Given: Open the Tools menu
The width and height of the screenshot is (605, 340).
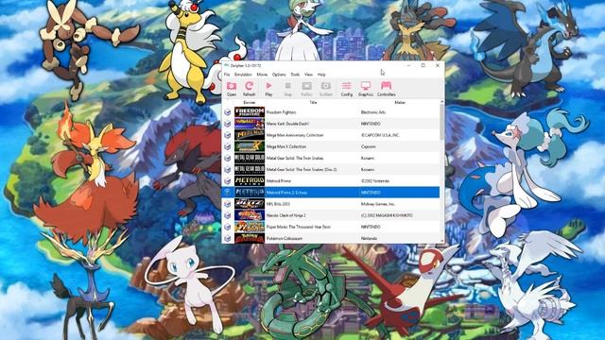Looking at the screenshot, I should 295,75.
